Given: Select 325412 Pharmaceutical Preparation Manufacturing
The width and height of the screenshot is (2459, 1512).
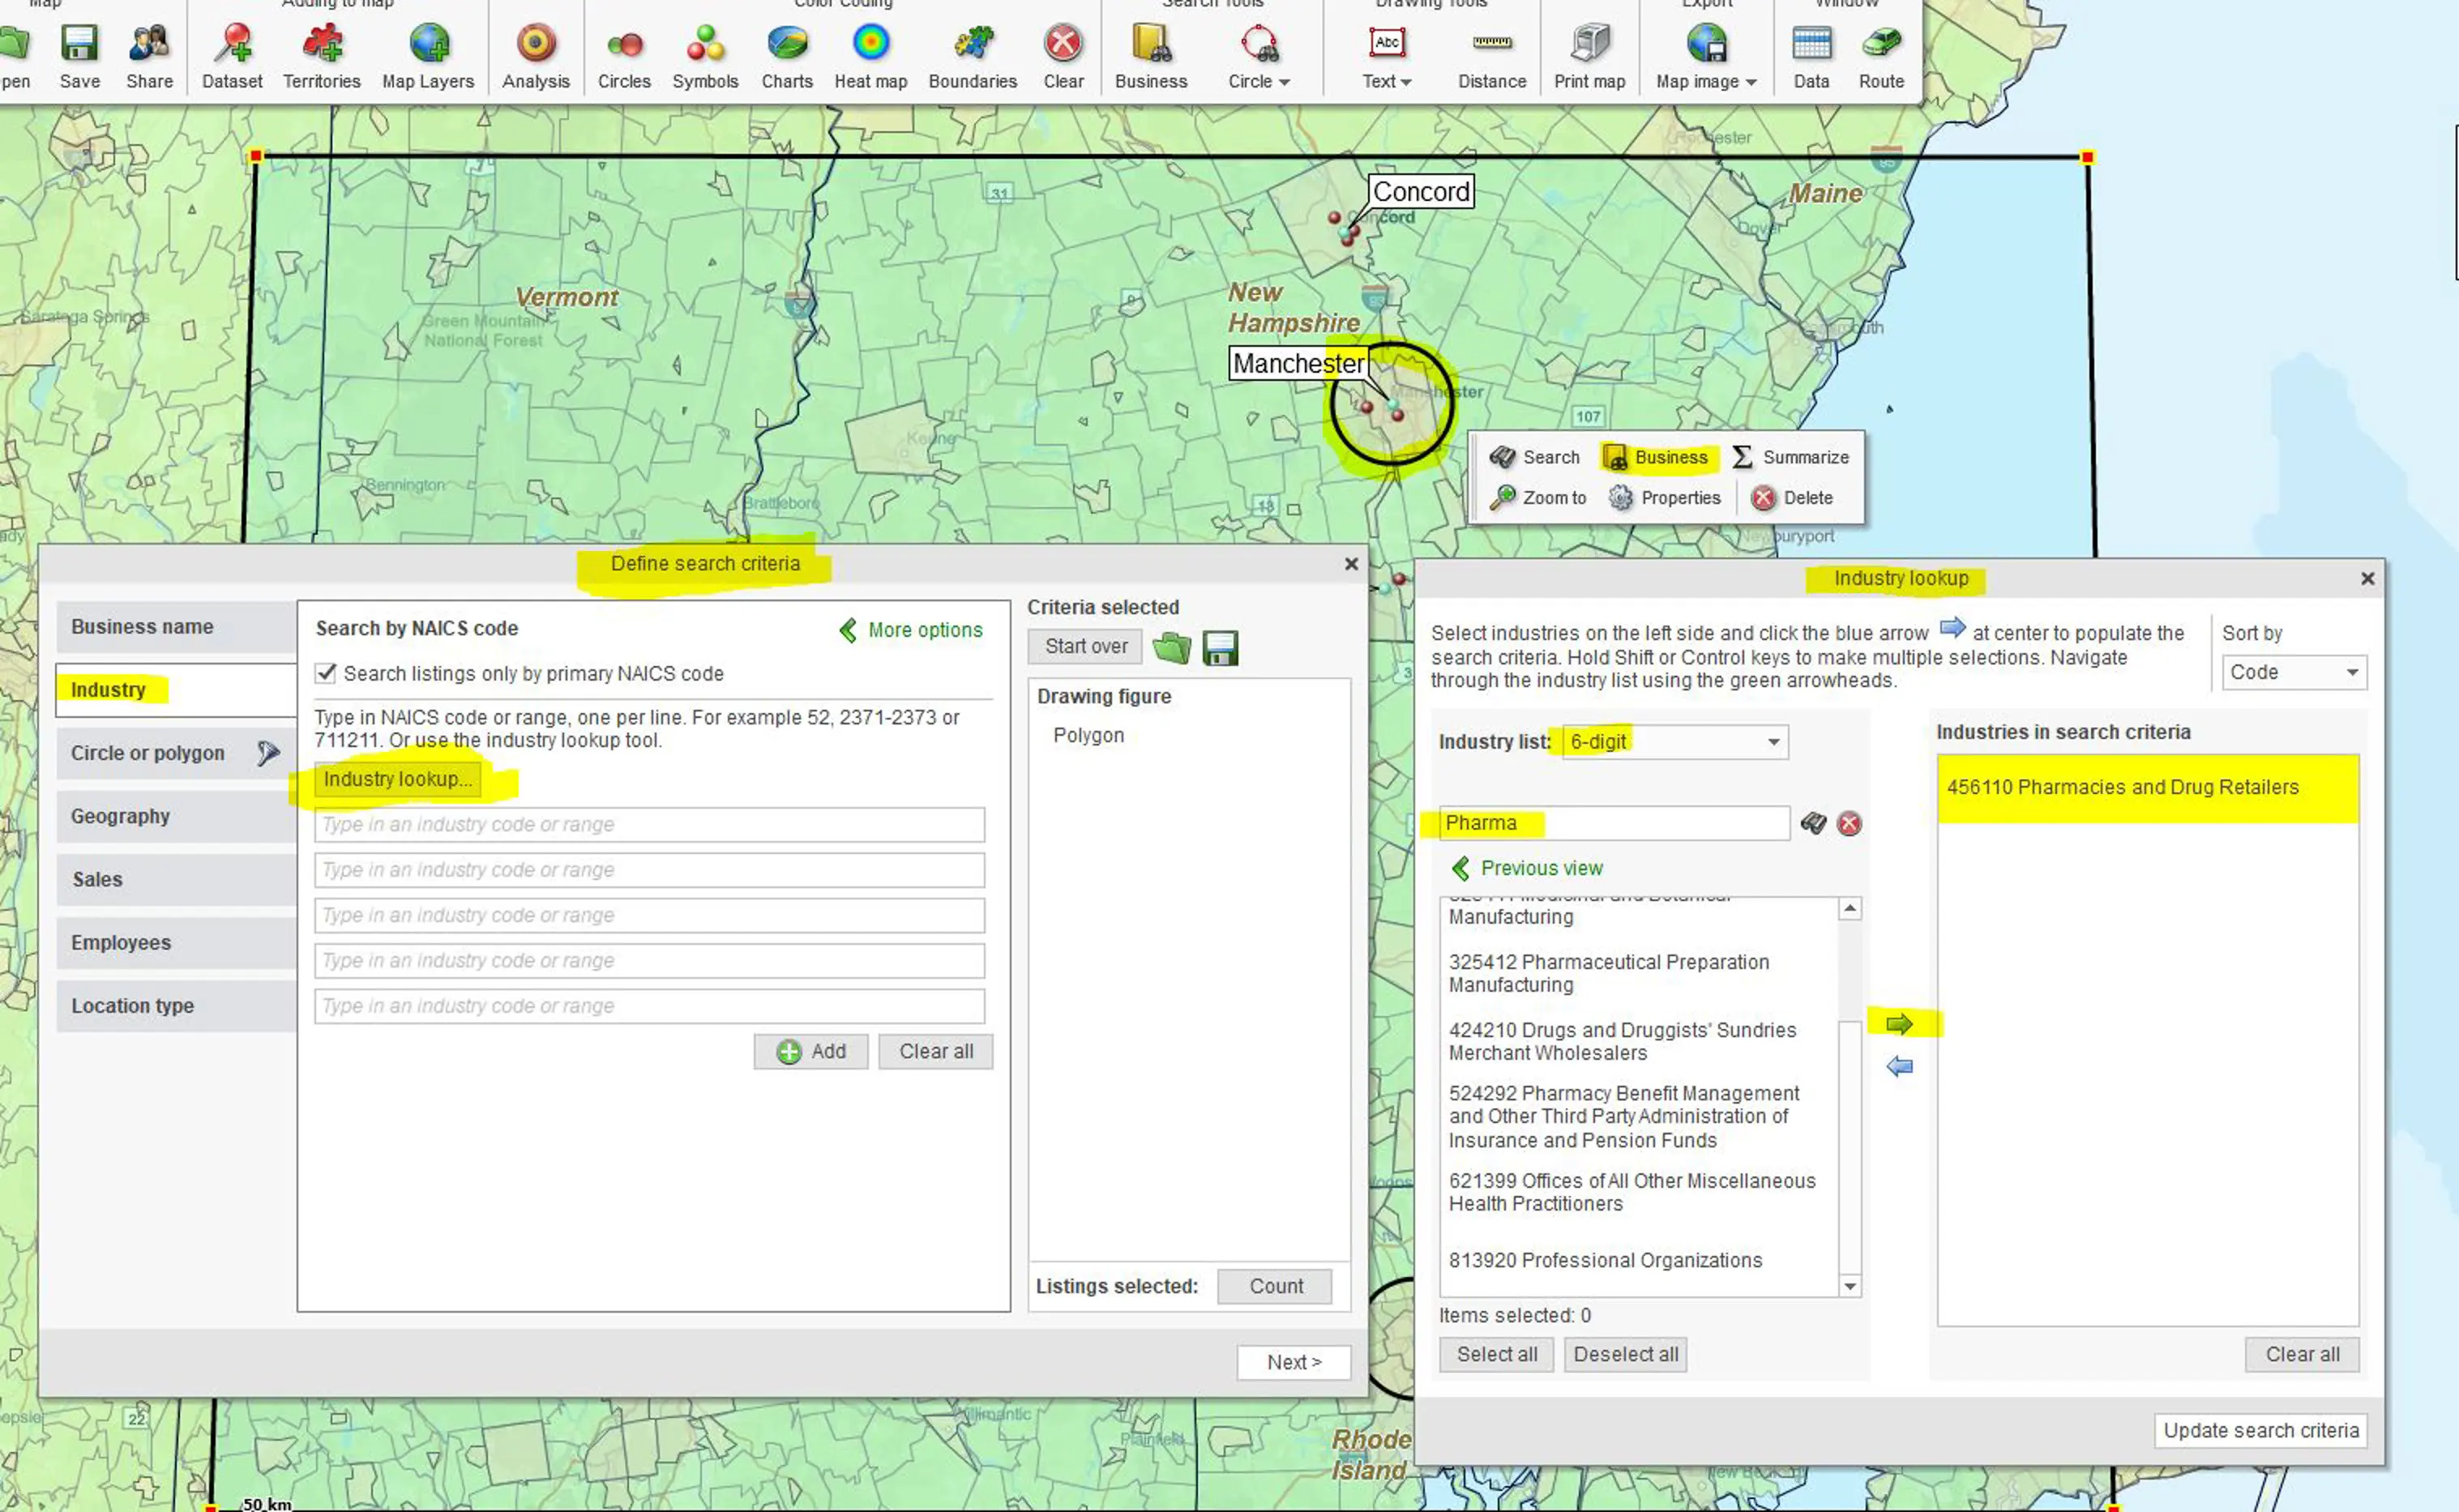Looking at the screenshot, I should [1638, 973].
